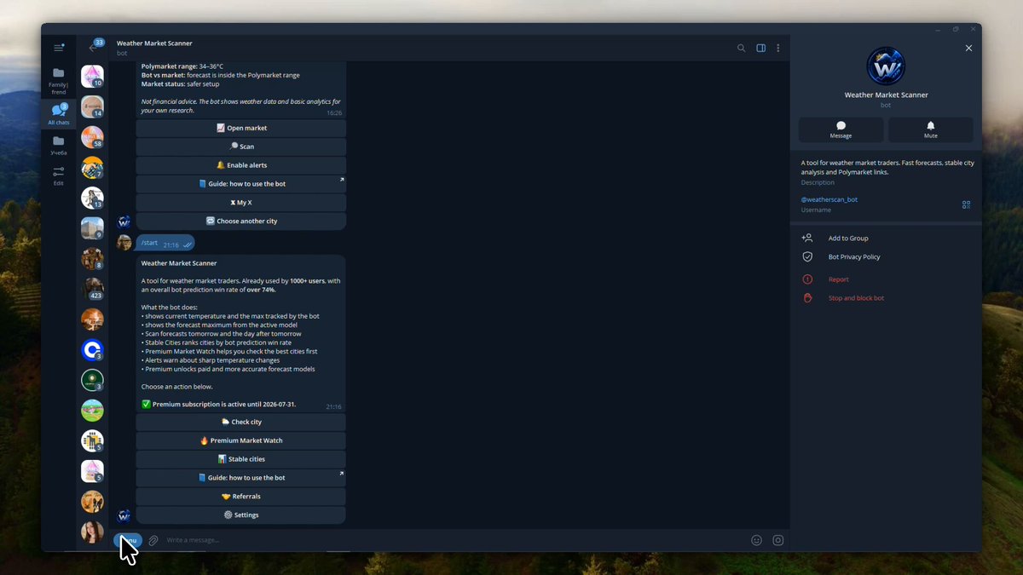Close the bot info panel
The image size is (1023, 575).
click(968, 49)
